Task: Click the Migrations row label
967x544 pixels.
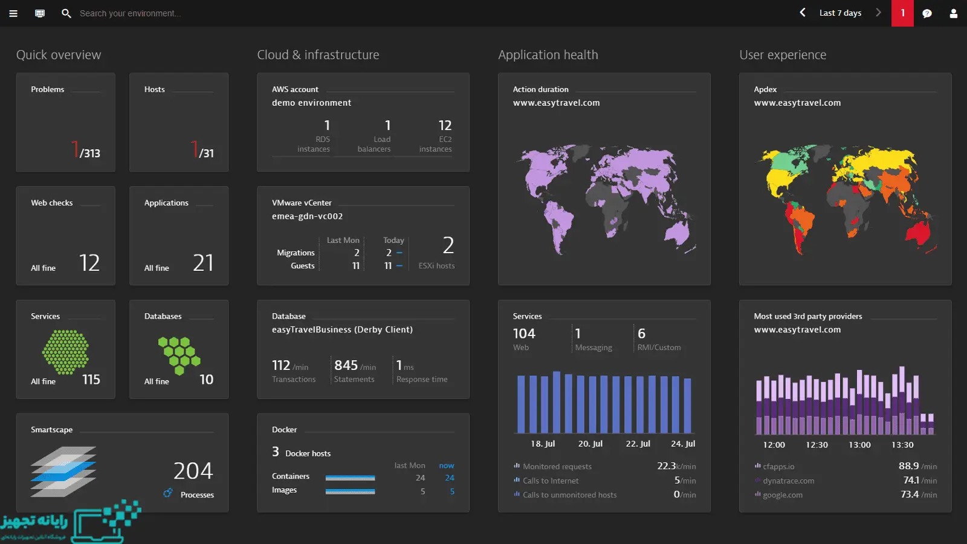Action: (x=296, y=253)
